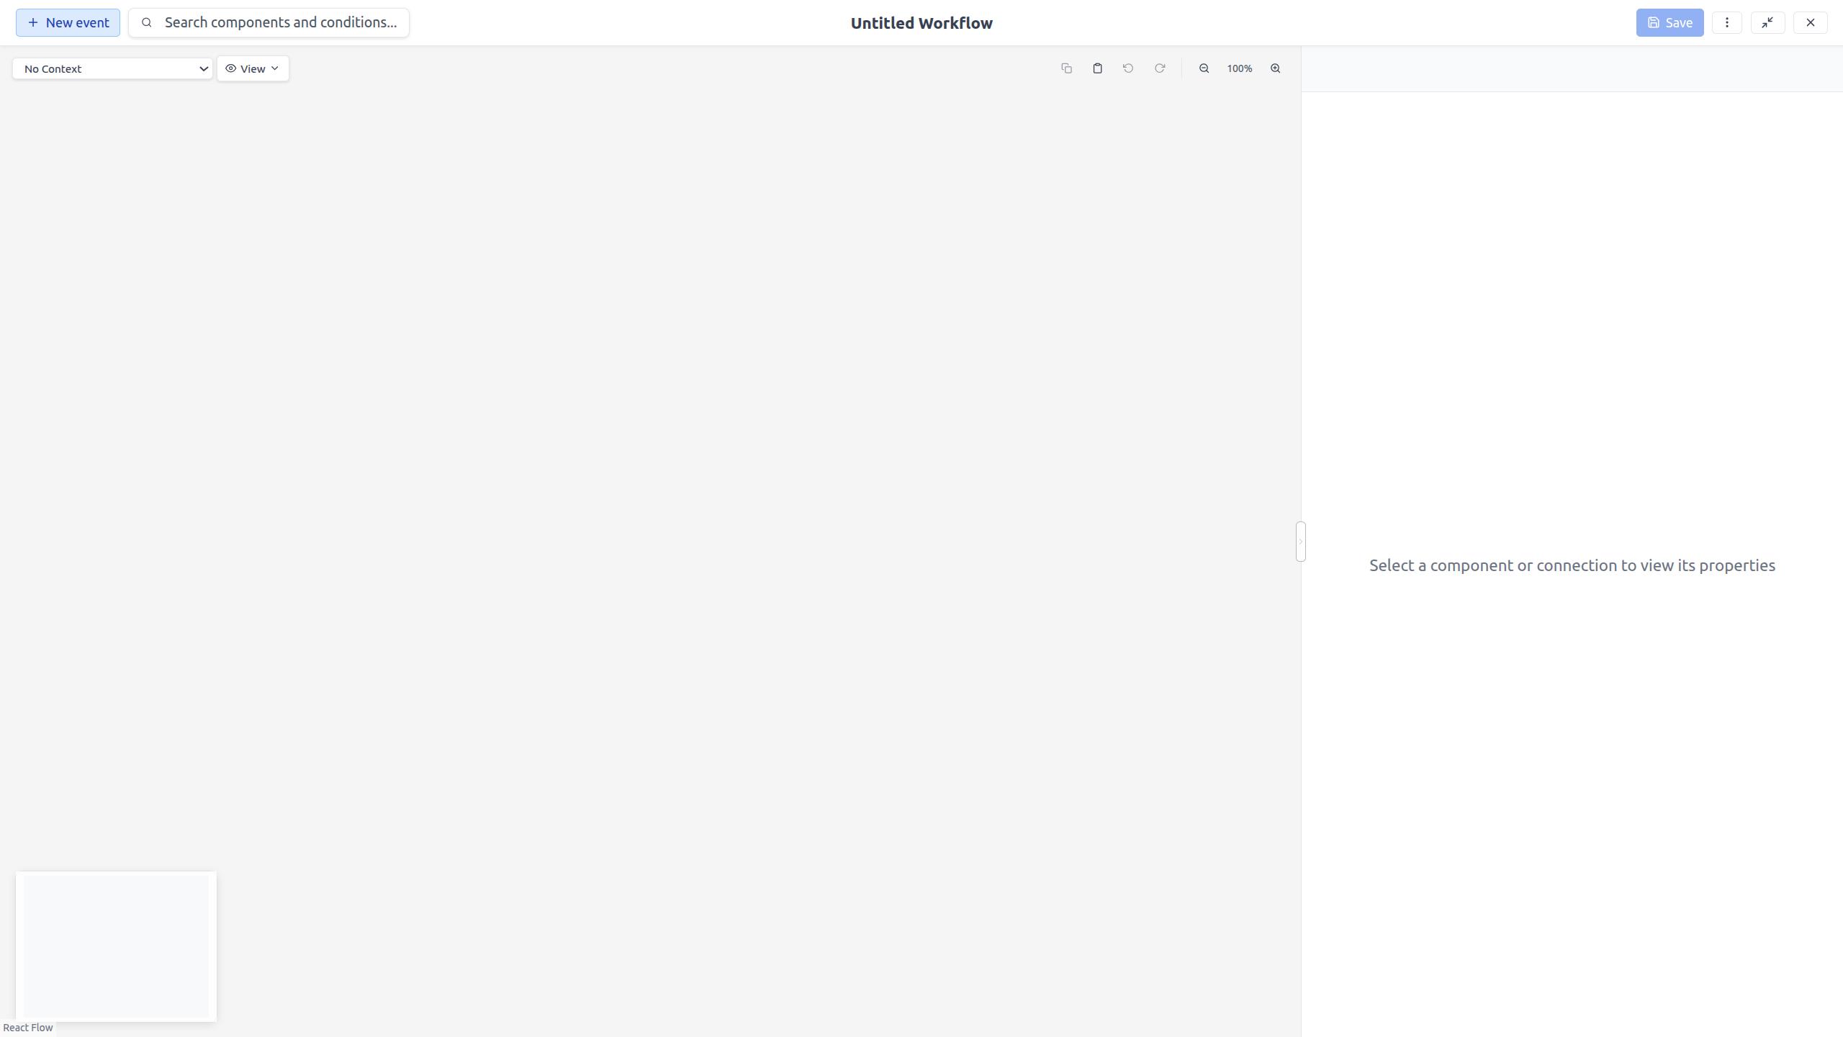Click the 100% zoom level indicator

click(1240, 68)
